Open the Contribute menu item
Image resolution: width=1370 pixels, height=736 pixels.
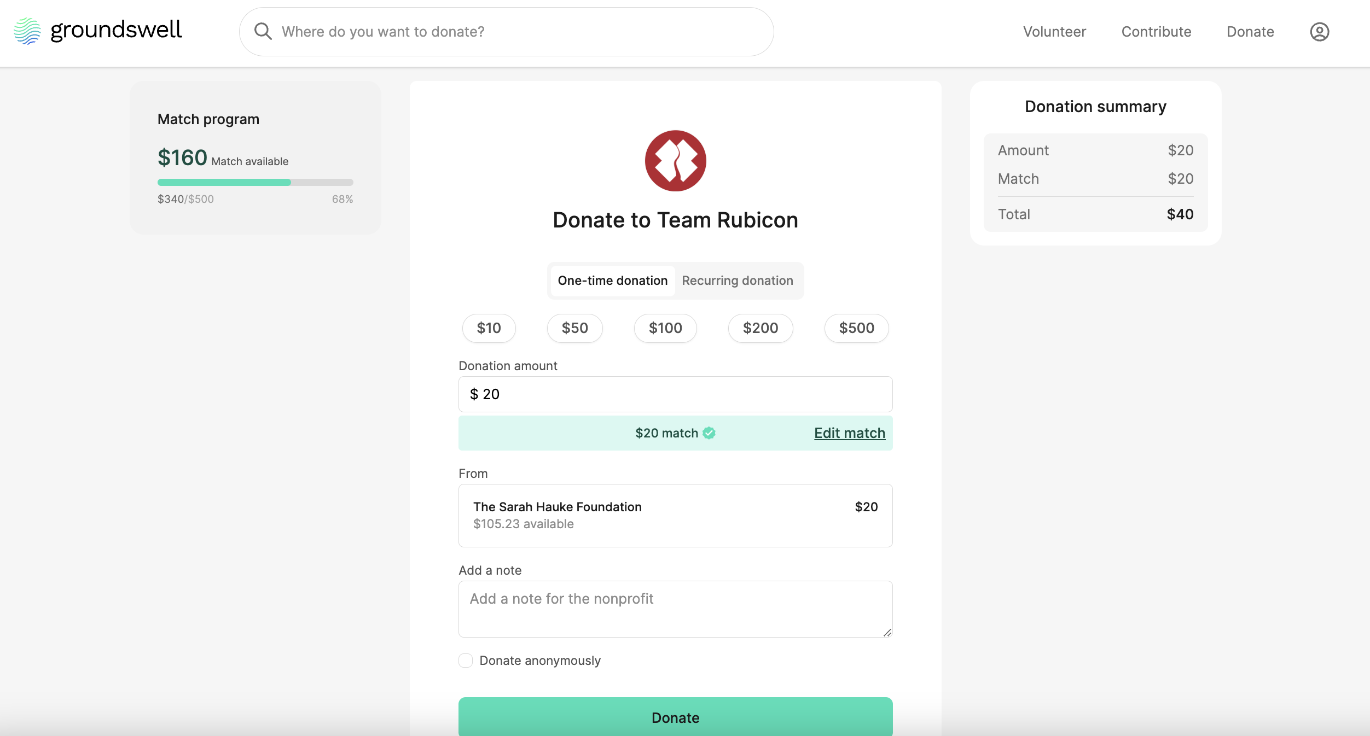pyautogui.click(x=1156, y=32)
